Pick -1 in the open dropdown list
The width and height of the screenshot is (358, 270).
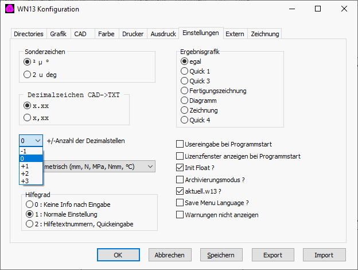(x=25, y=151)
